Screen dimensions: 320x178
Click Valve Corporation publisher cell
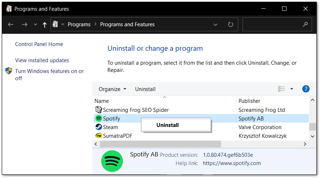click(x=260, y=127)
